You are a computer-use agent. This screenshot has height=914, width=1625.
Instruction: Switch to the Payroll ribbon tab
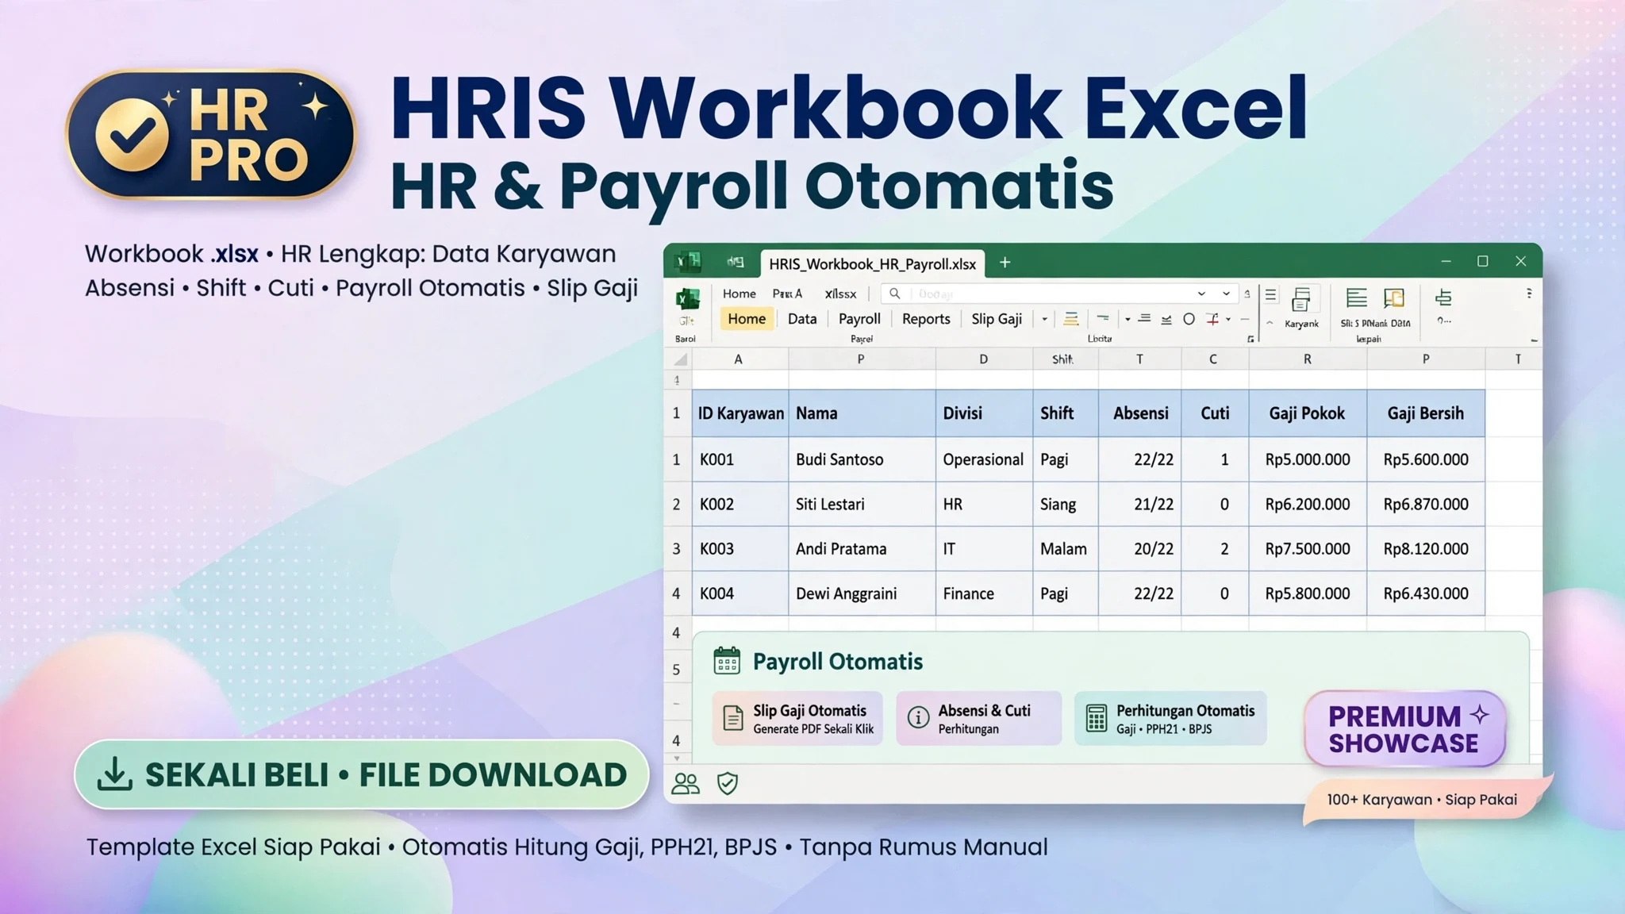(x=859, y=319)
